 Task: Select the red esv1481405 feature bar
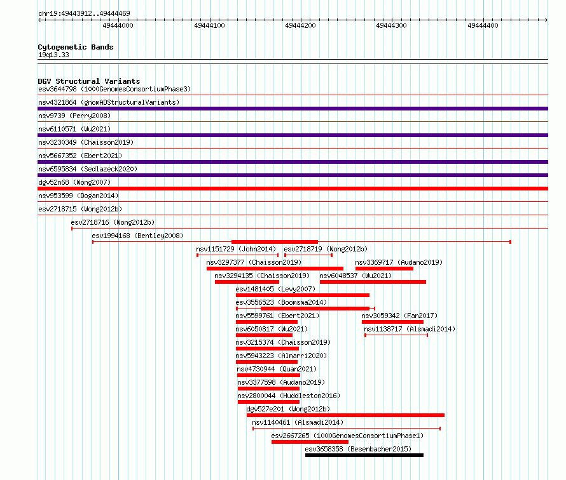coord(303,295)
